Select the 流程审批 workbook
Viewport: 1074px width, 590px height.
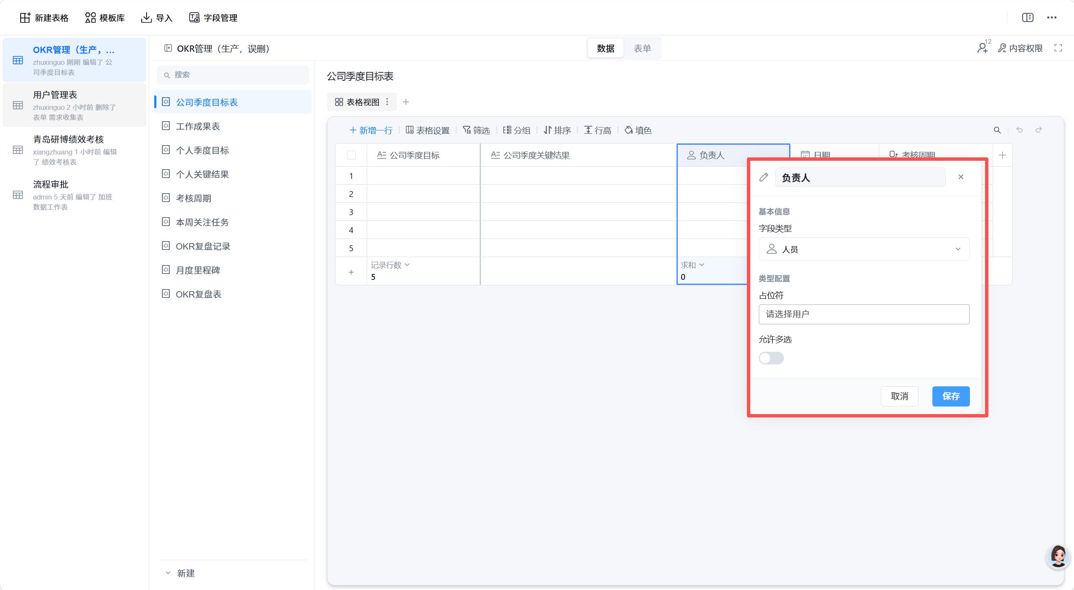(74, 195)
